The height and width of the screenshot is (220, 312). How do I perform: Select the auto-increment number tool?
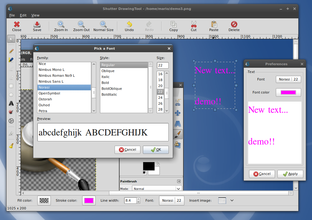click(11, 121)
